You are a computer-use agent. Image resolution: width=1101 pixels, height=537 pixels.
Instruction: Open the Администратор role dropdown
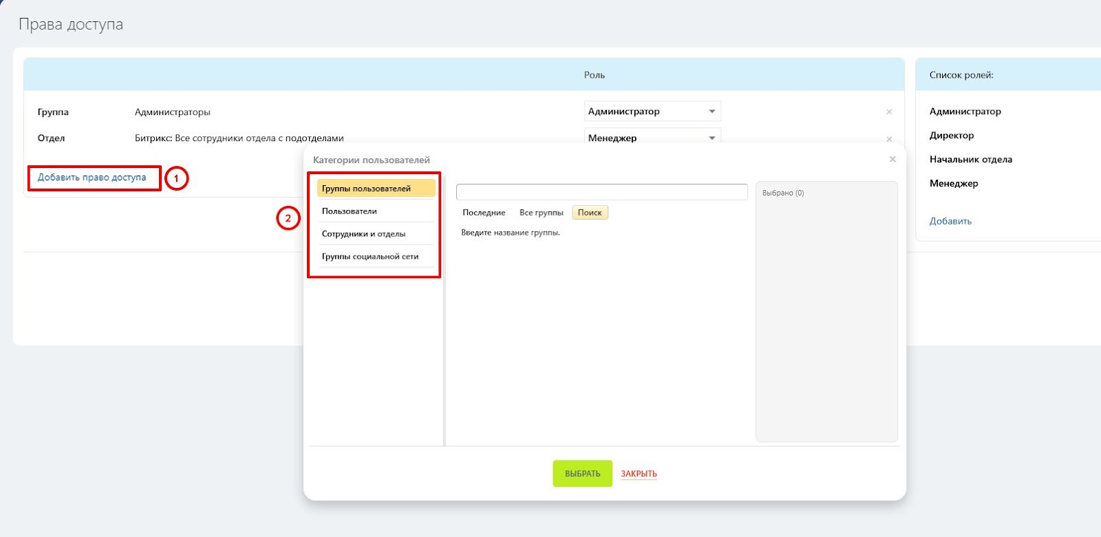click(x=652, y=112)
